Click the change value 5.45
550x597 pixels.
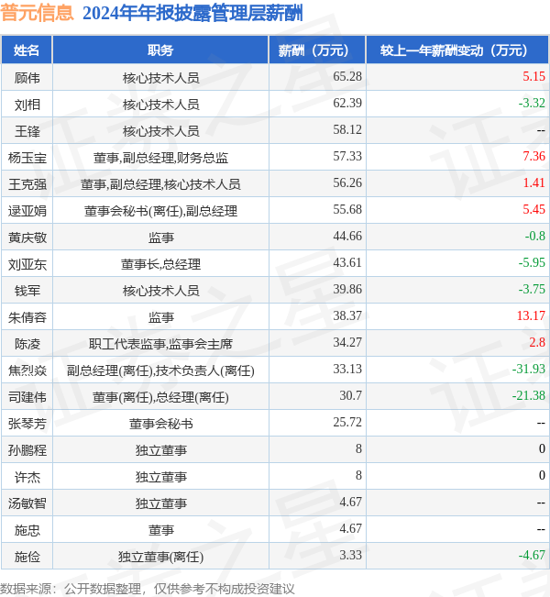coord(533,209)
